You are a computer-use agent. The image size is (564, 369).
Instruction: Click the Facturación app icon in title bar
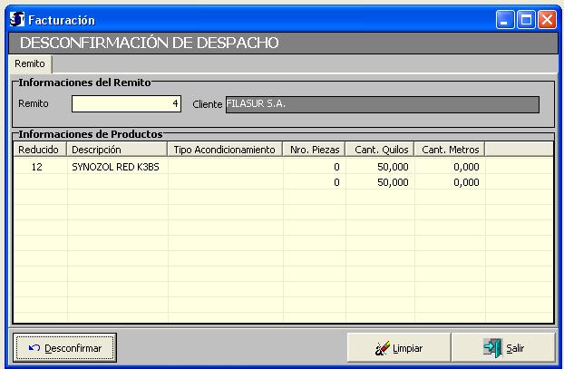point(15,18)
